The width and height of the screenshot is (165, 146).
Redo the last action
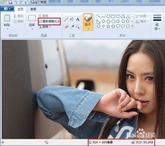[21, 2]
